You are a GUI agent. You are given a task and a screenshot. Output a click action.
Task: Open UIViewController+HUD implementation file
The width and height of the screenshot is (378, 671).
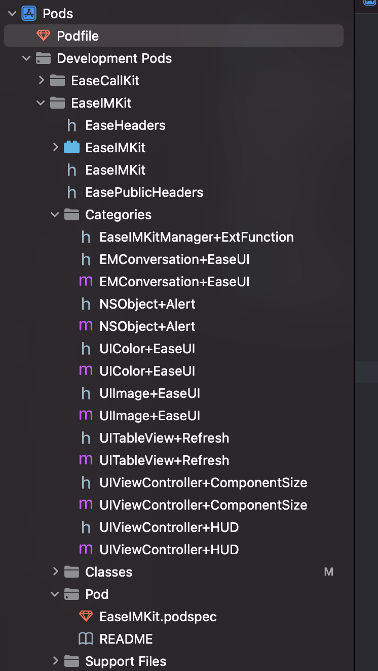pyautogui.click(x=169, y=550)
